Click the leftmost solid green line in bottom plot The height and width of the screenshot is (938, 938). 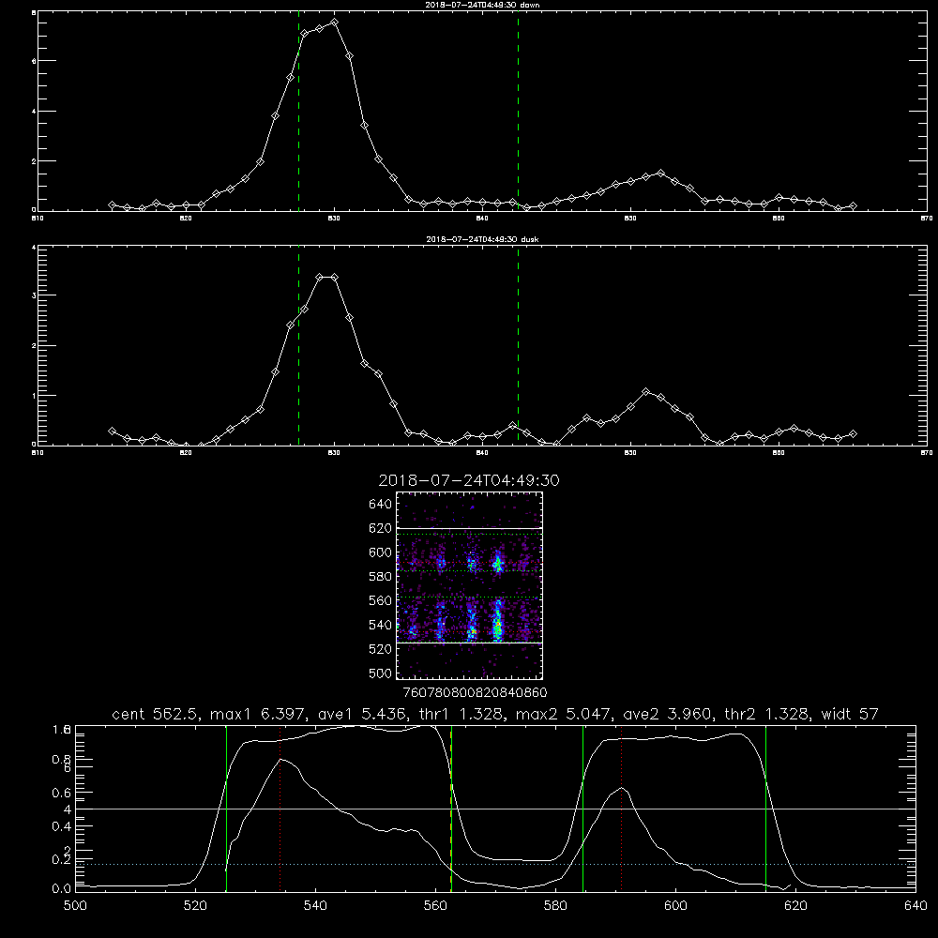click(226, 809)
